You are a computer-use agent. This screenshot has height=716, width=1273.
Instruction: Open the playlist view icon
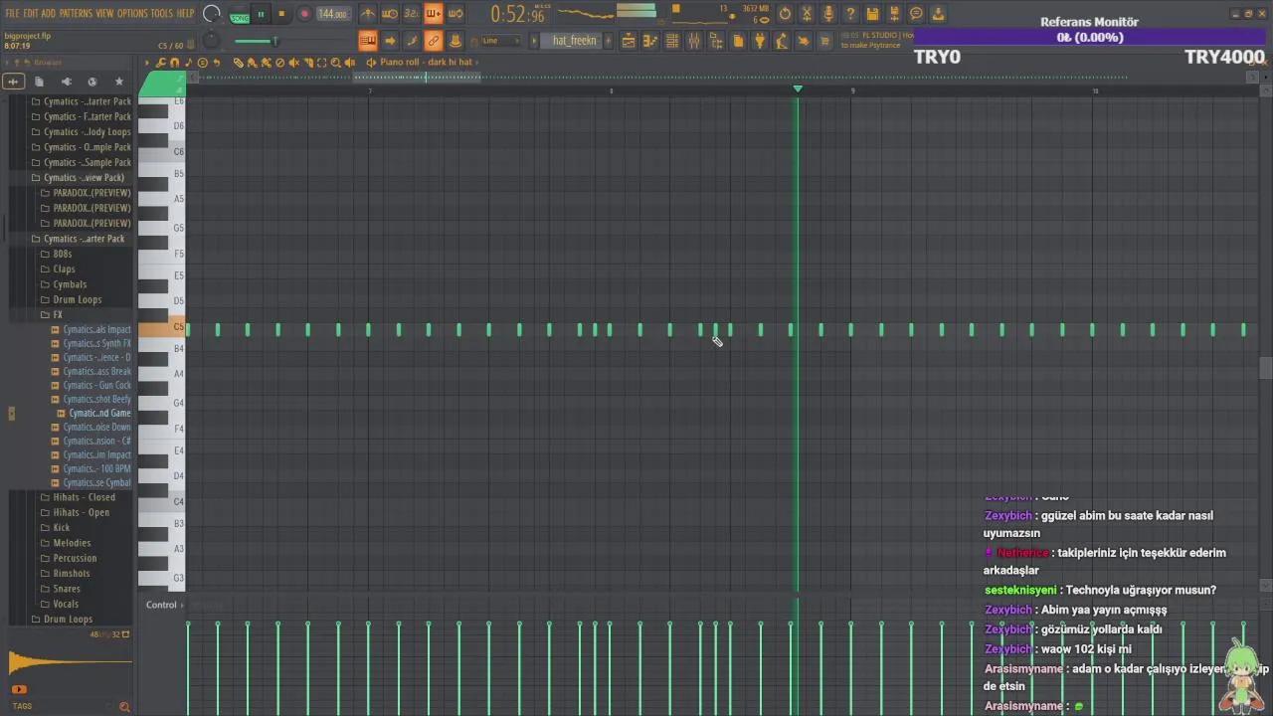pyautogui.click(x=629, y=41)
